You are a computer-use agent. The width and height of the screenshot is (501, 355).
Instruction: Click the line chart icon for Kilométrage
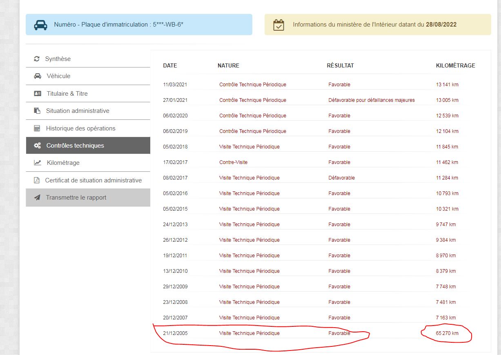pos(38,163)
